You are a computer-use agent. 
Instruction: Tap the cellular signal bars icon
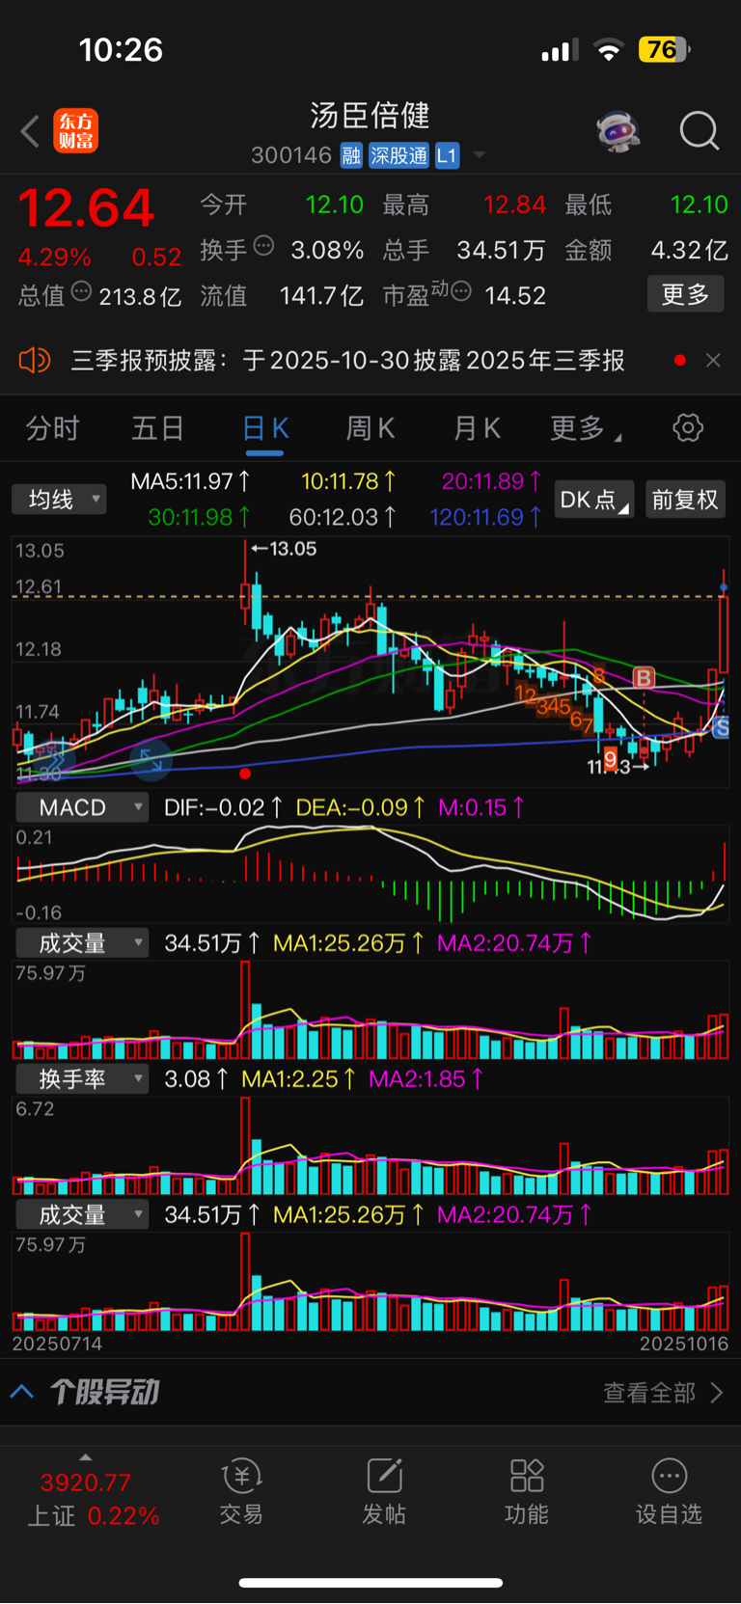(x=560, y=50)
